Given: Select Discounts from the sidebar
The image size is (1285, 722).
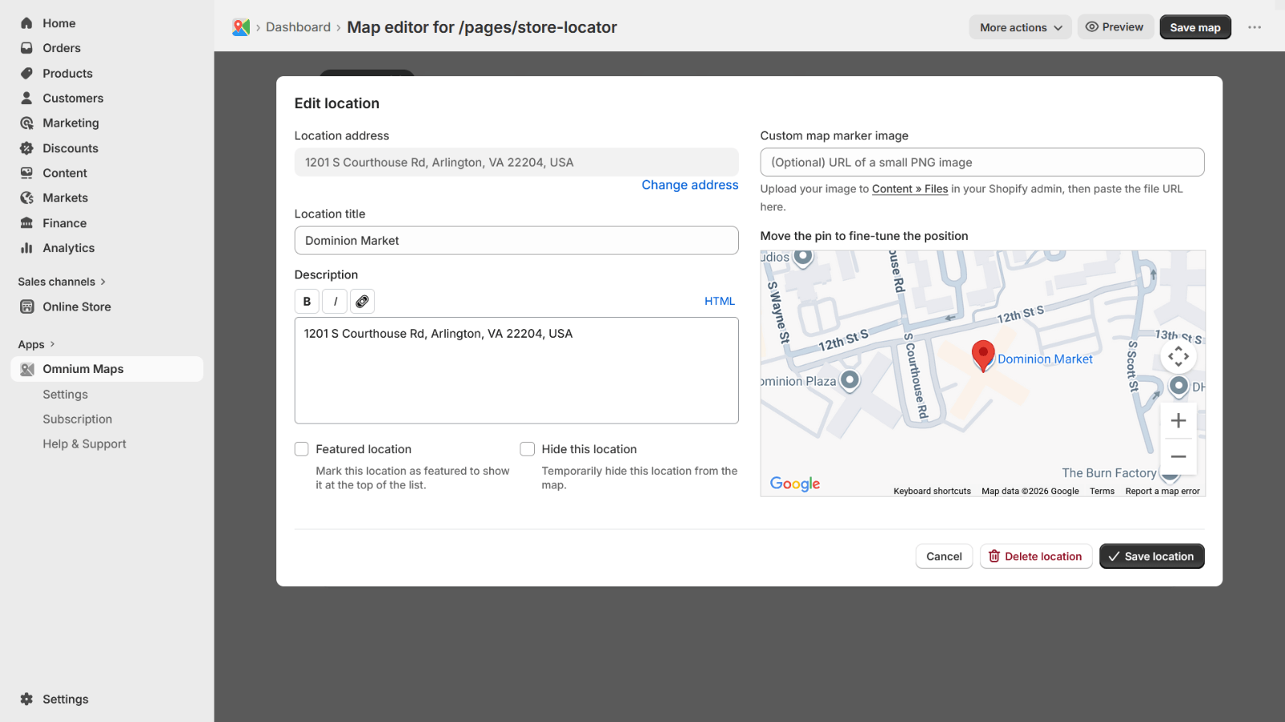Looking at the screenshot, I should click(70, 148).
